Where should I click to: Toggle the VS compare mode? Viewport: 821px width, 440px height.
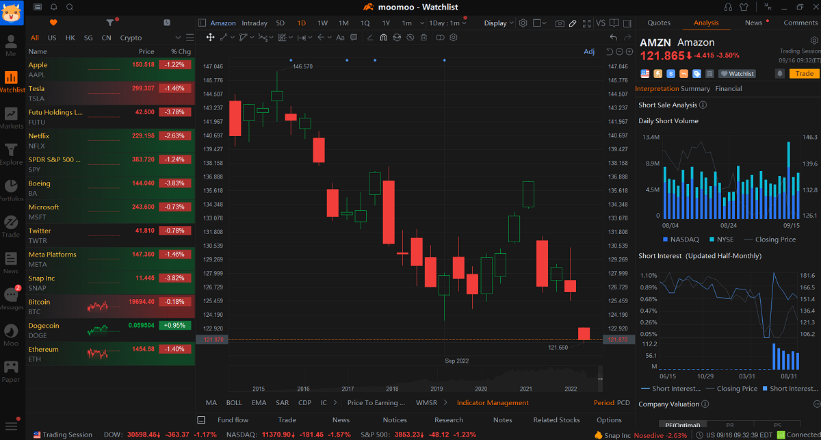tap(601, 23)
